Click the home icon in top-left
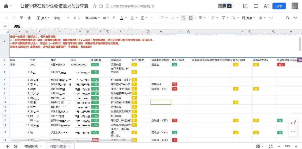302x149 pixels. pos(6,6)
